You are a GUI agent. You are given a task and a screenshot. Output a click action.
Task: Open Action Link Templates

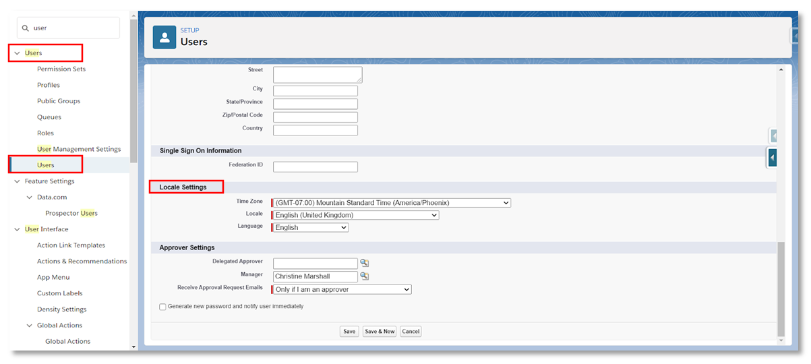pyautogui.click(x=71, y=245)
